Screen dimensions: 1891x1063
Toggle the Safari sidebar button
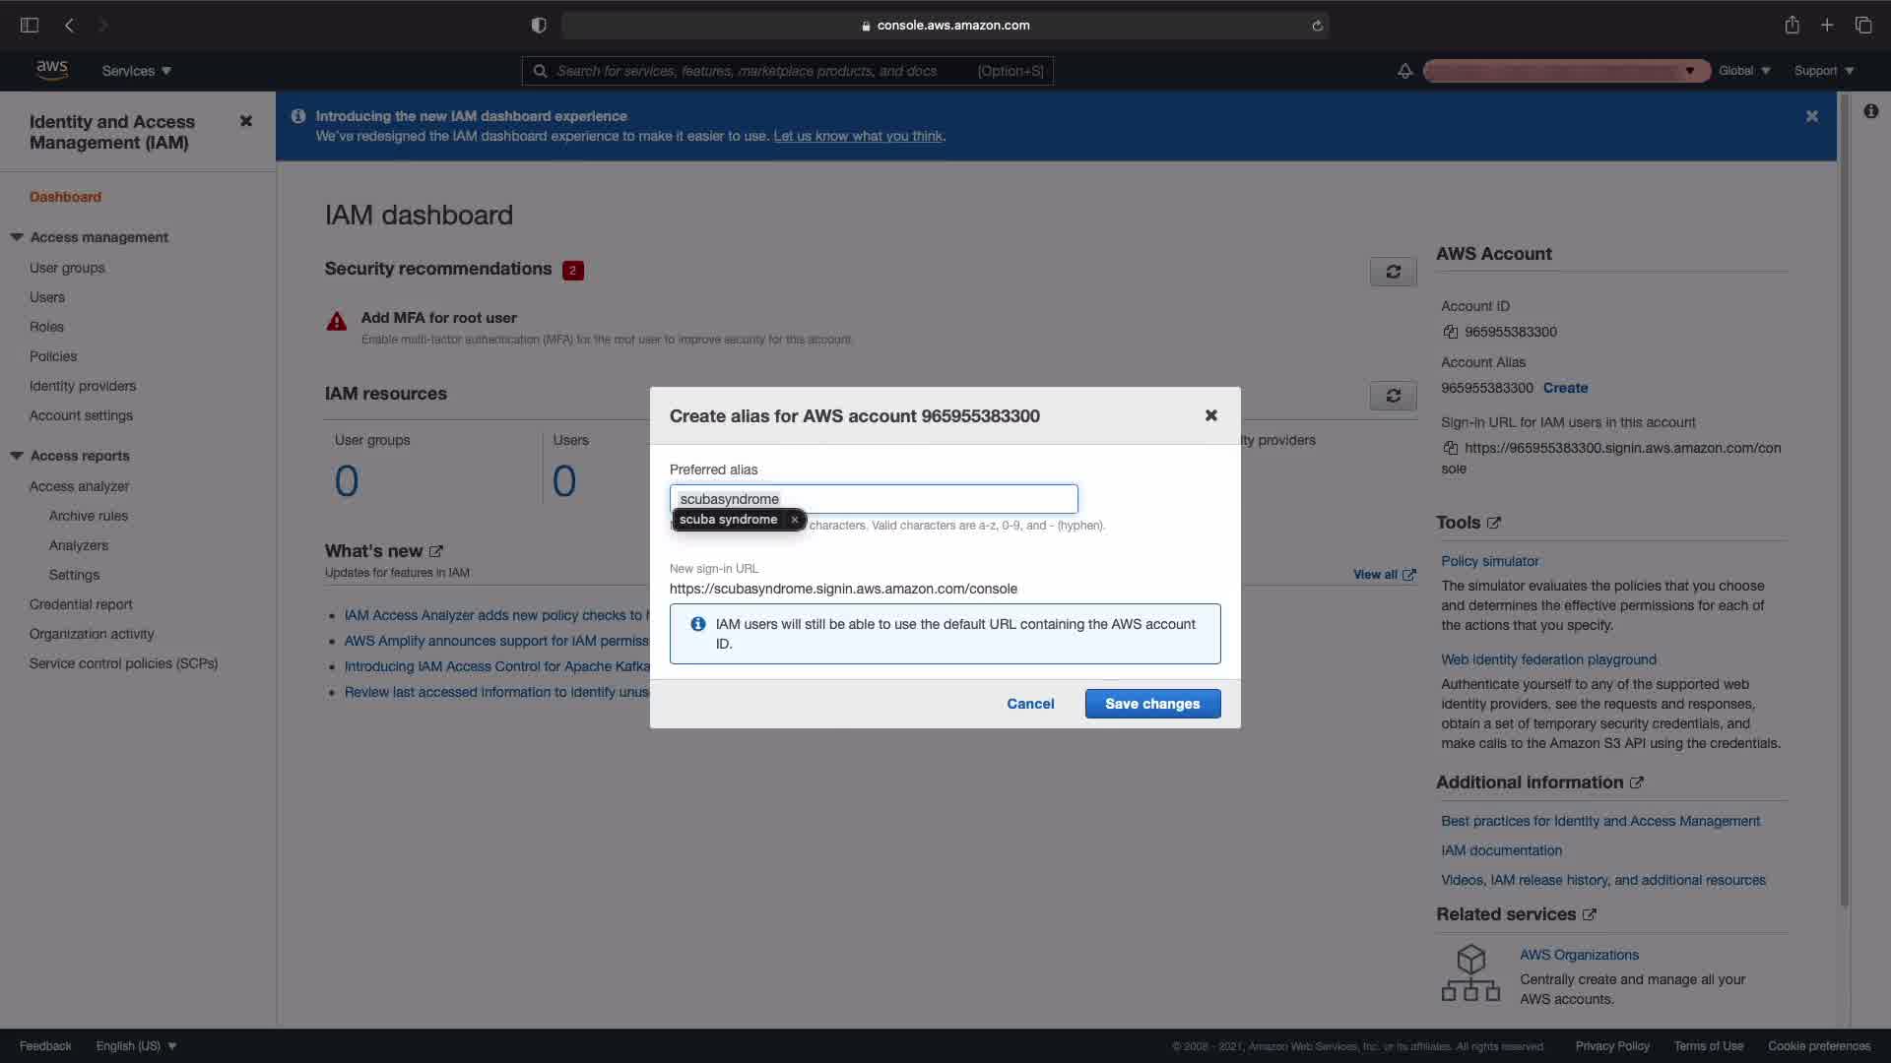pos(30,26)
